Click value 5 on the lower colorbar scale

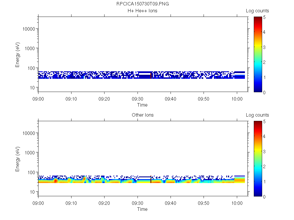click(264, 121)
